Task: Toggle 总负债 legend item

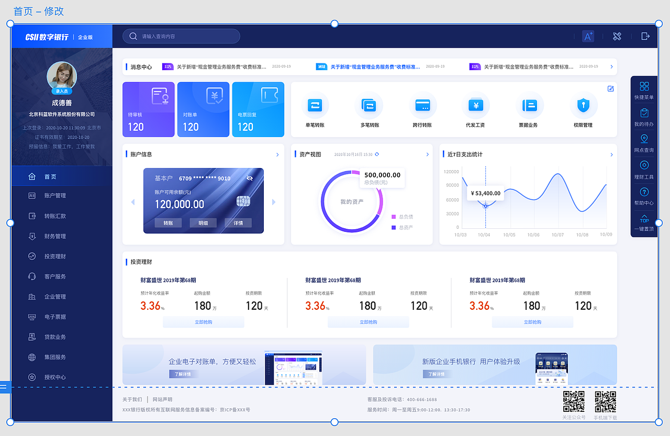Action: 402,217
